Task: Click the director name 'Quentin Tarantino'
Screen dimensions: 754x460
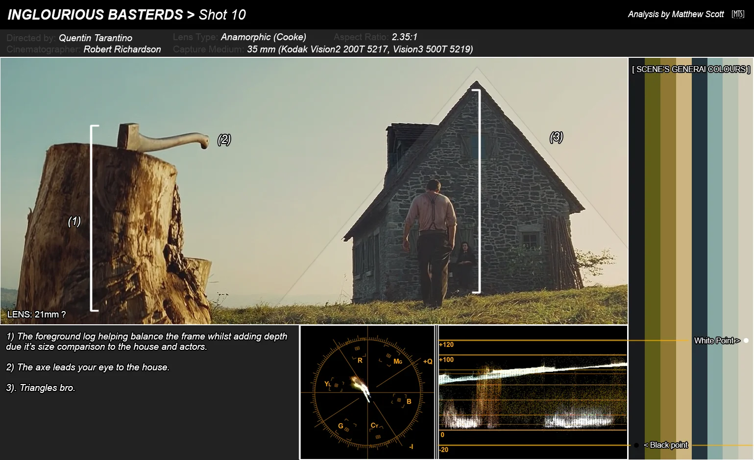Action: [96, 38]
